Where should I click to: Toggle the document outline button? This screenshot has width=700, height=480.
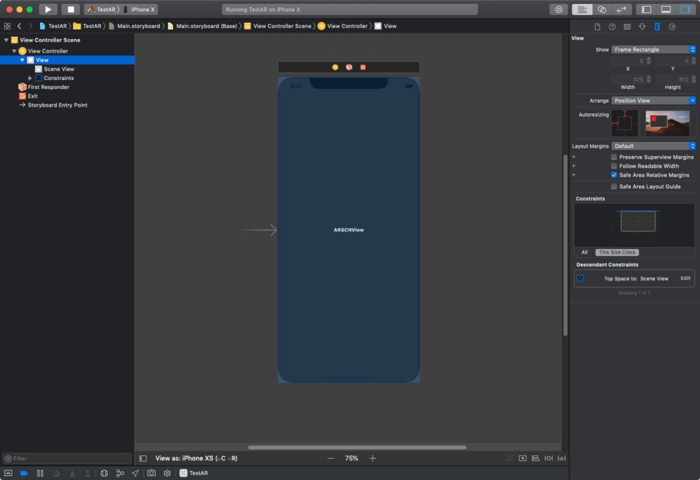point(143,459)
